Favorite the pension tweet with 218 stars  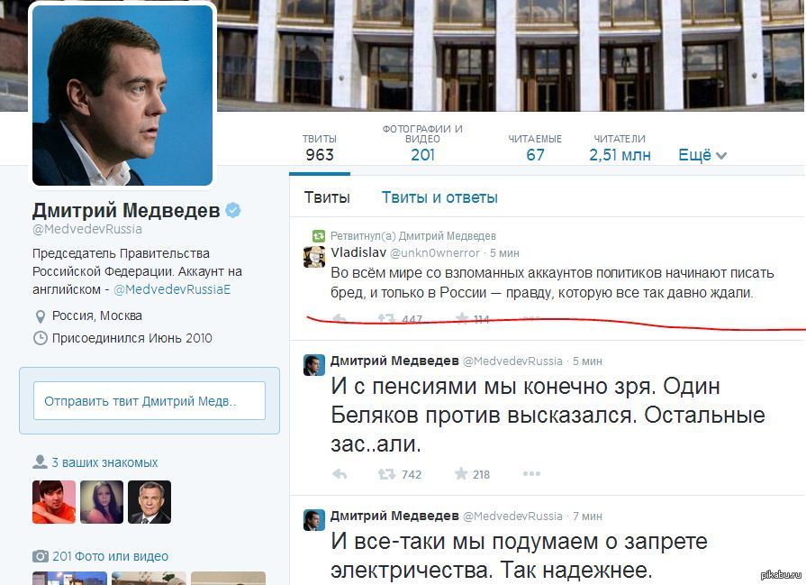[472, 474]
